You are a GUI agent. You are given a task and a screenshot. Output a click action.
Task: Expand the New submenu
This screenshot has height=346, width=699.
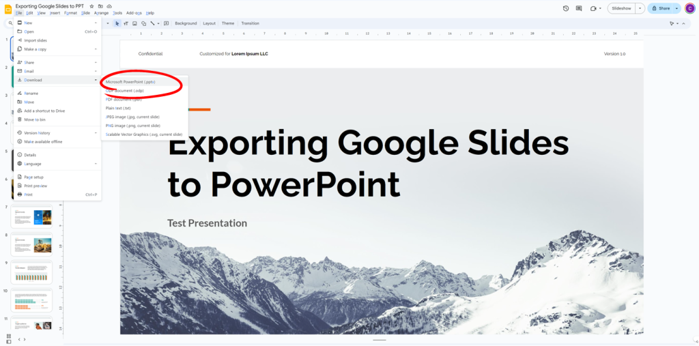point(96,23)
